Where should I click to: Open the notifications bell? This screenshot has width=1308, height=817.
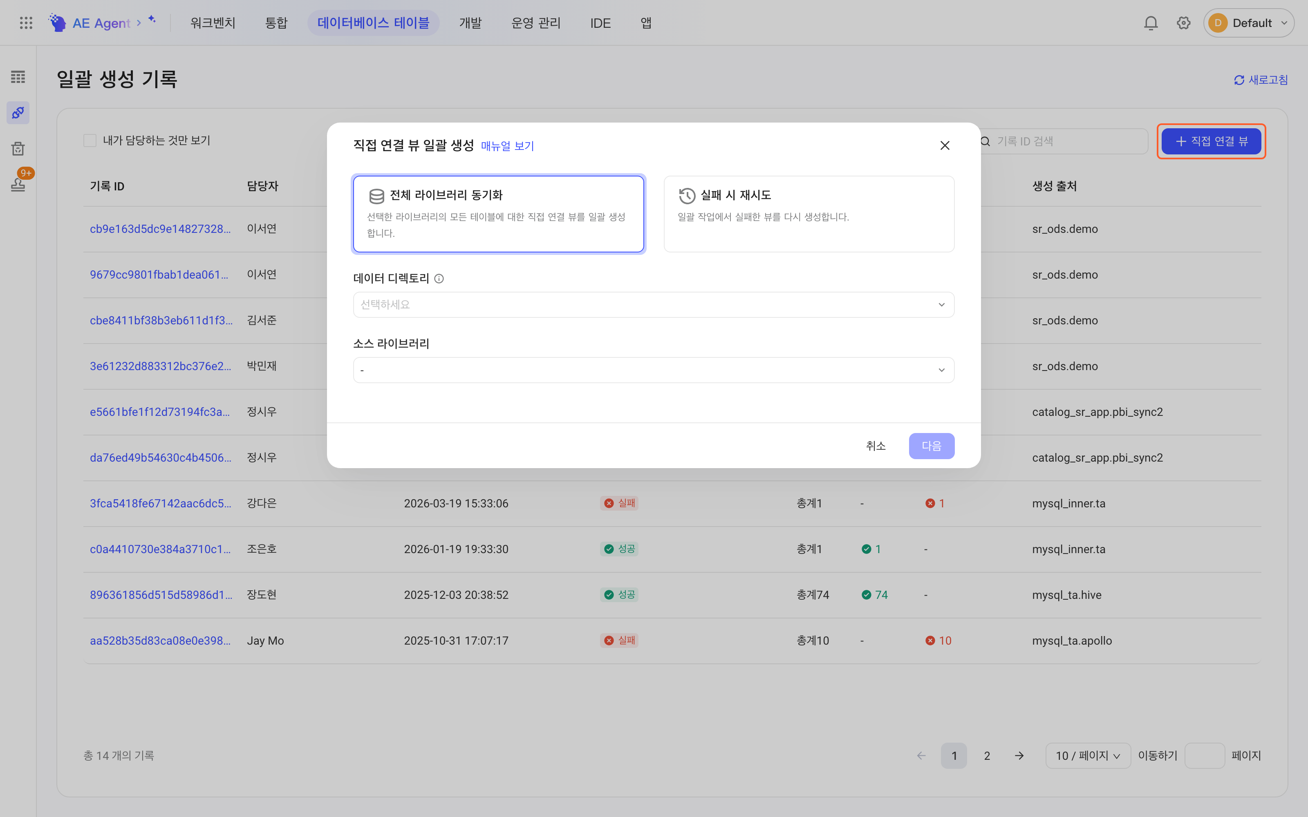coord(1151,23)
